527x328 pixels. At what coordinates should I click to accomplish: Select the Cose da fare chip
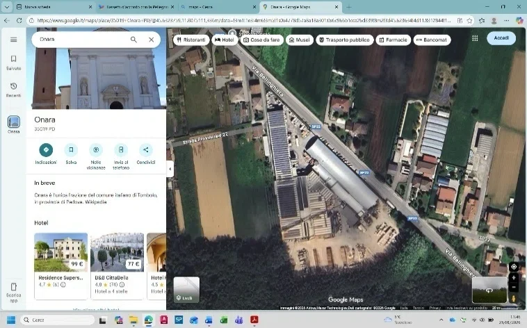coord(261,40)
